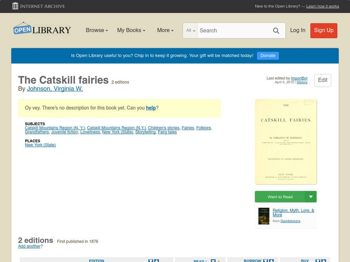
Task: Open the Browse menu
Action: (x=95, y=30)
